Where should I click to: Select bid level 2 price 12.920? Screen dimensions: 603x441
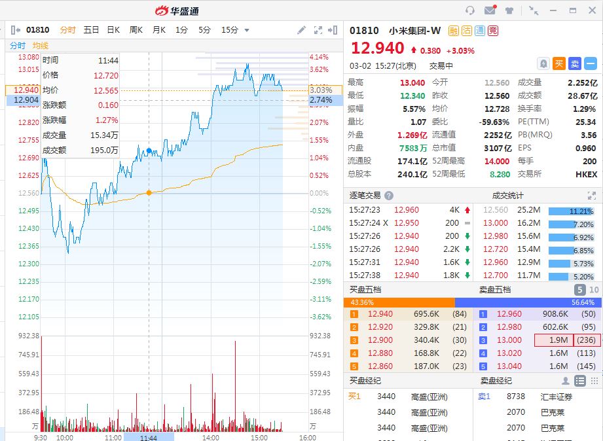tap(380, 326)
